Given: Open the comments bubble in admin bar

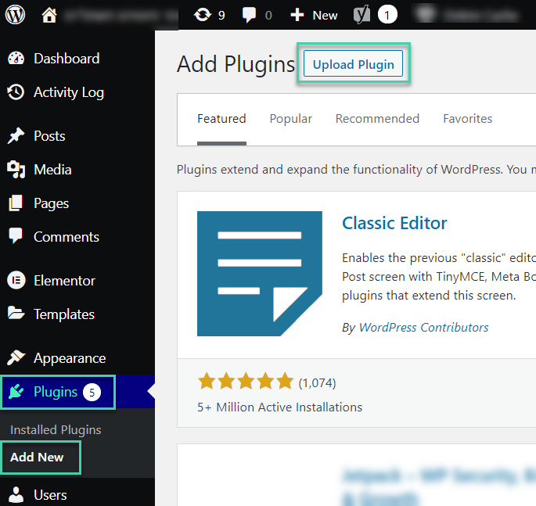Looking at the screenshot, I should (249, 15).
